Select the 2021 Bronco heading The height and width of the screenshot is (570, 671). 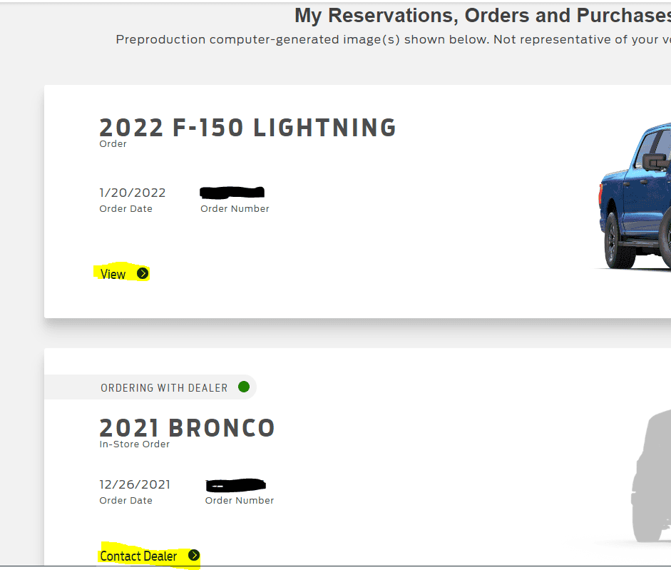187,428
